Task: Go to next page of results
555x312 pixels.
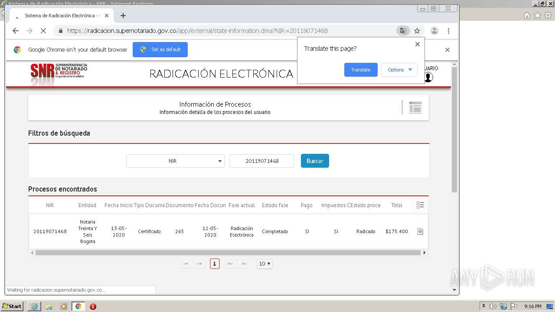Action: tap(230, 263)
